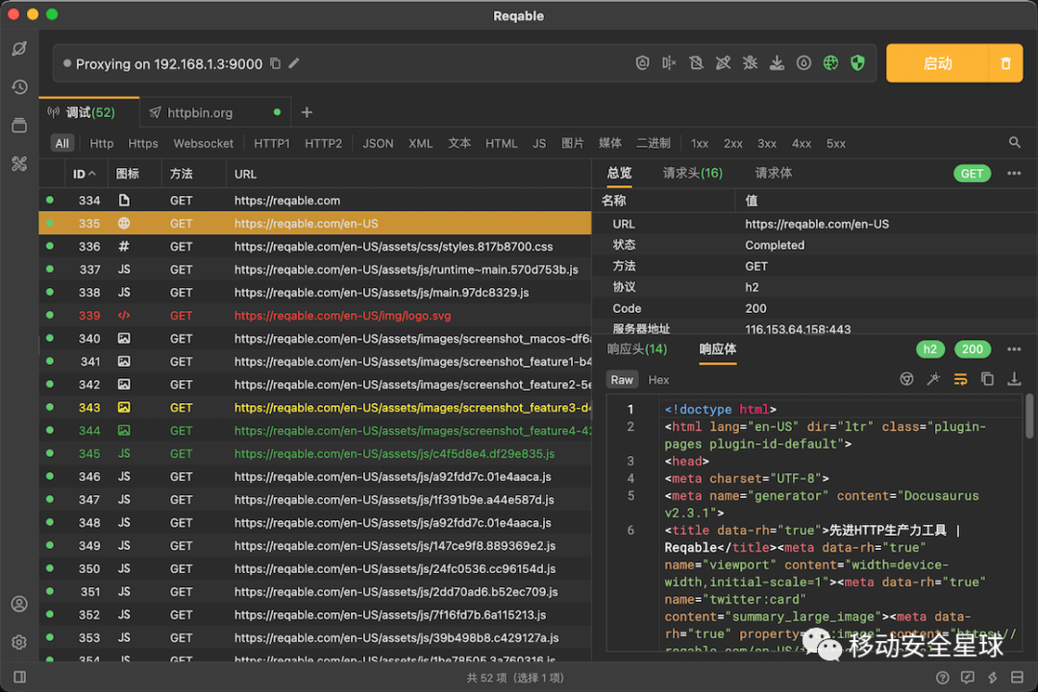The width and height of the screenshot is (1038, 692).
Task: Download the response body
Action: [1014, 379]
